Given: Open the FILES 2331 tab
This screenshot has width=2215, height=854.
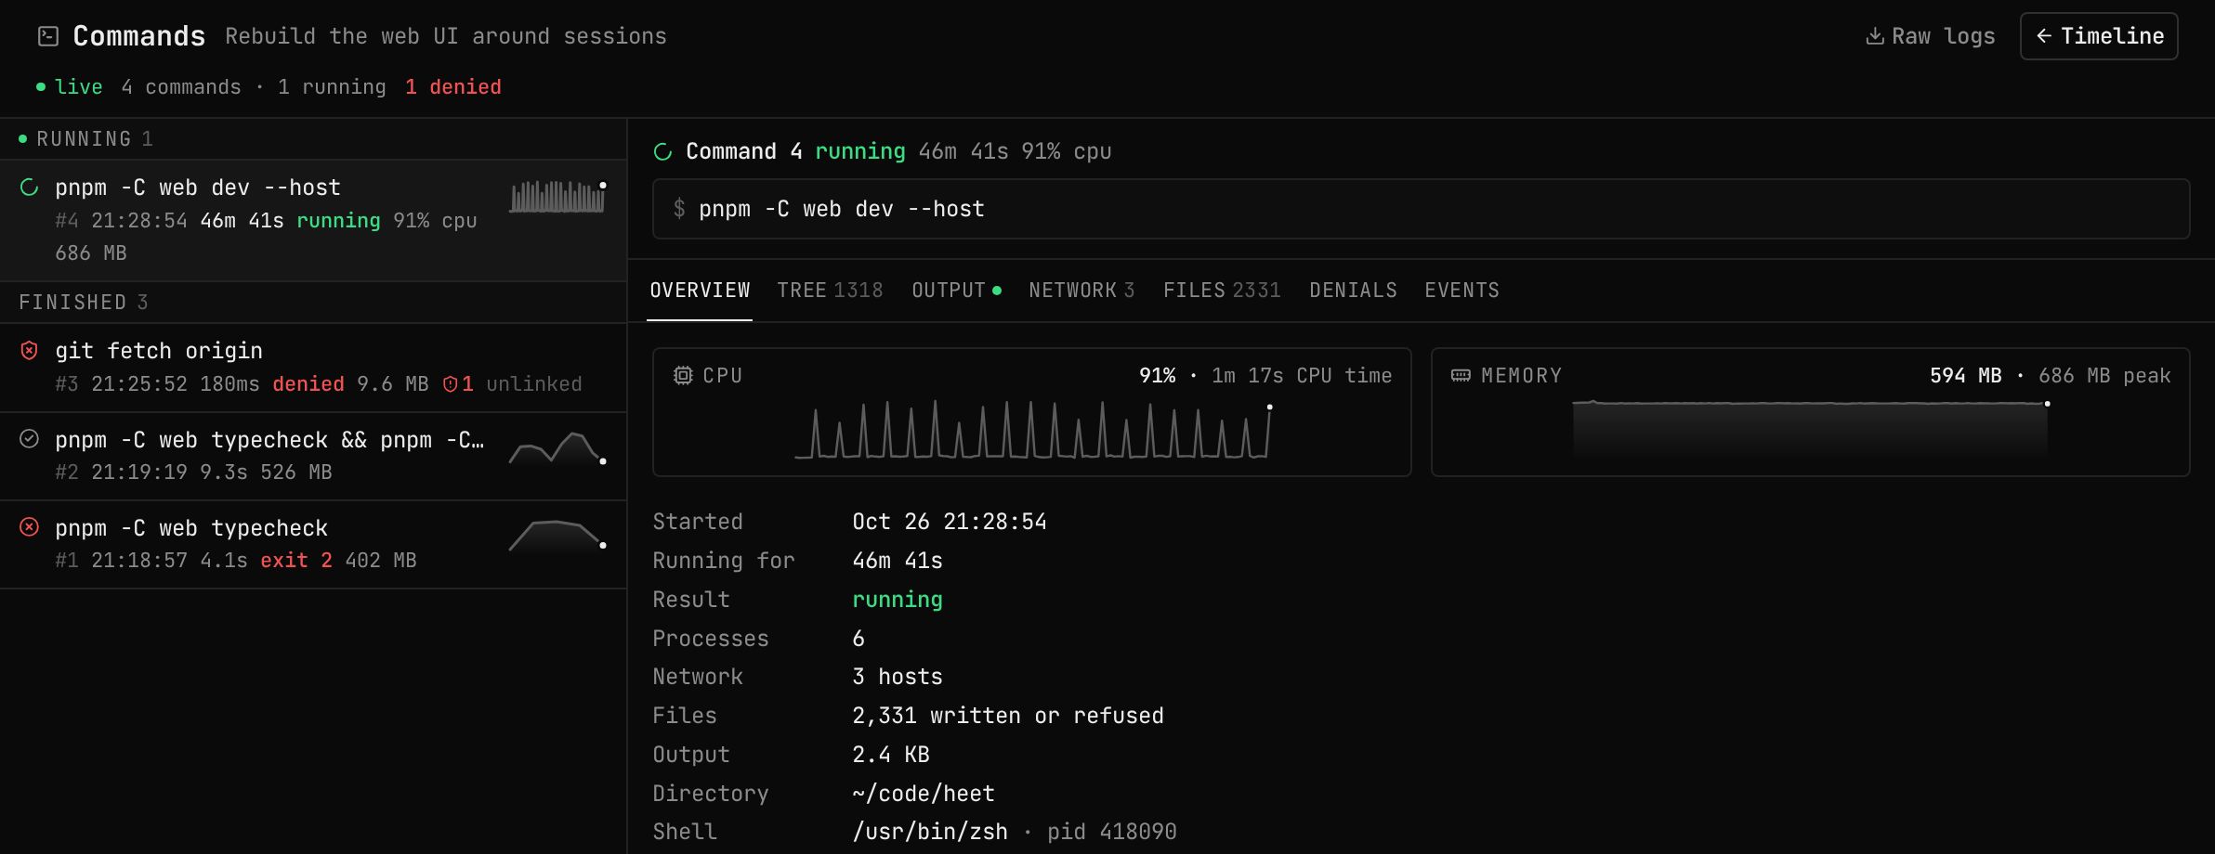Looking at the screenshot, I should point(1222,291).
